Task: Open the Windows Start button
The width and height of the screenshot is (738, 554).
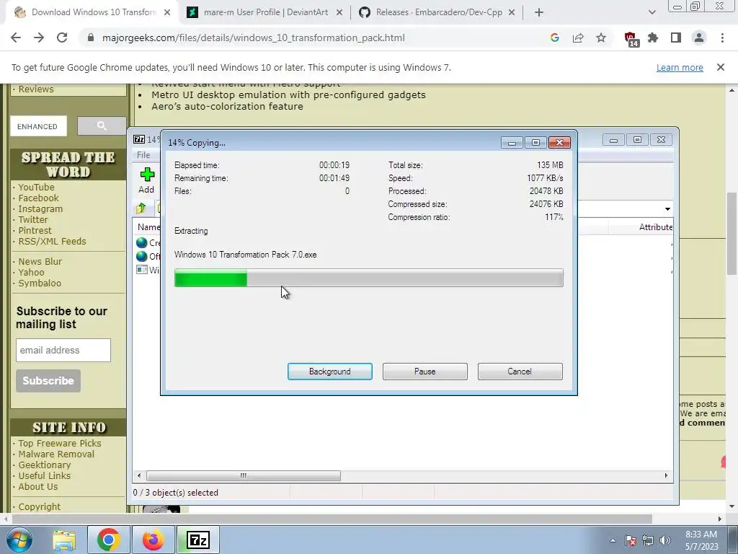Action: (19, 540)
